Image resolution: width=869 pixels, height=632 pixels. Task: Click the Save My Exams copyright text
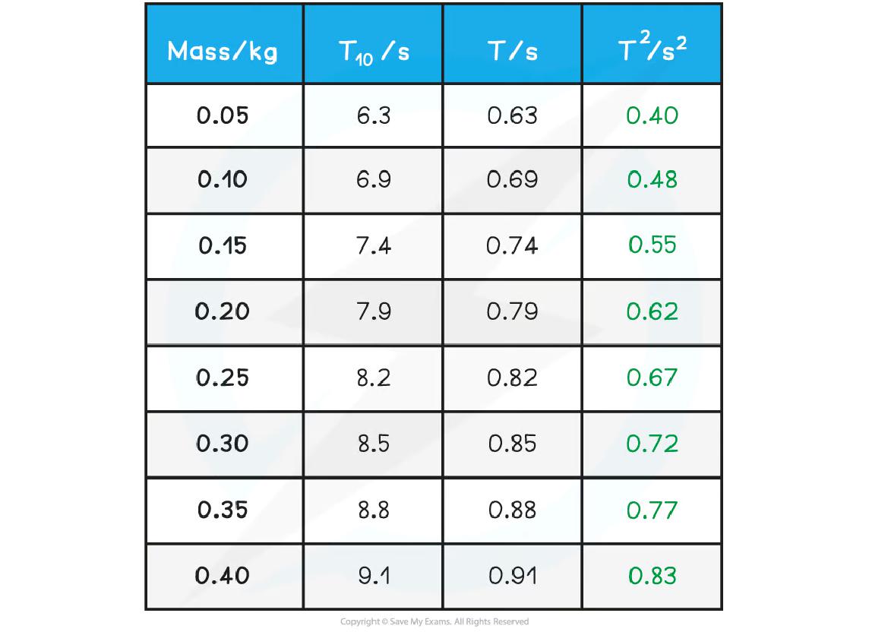pos(434,621)
